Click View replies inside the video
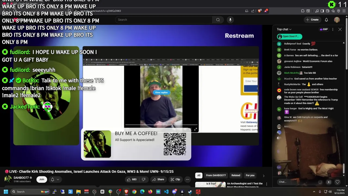Image resolution: width=348 pixels, height=196 pixels. click(x=161, y=93)
